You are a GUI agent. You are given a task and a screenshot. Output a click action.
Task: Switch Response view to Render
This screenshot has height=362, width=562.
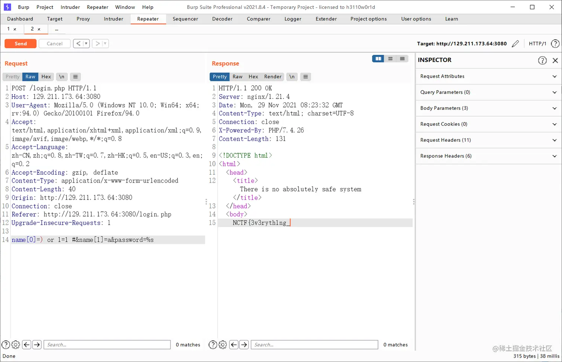273,77
